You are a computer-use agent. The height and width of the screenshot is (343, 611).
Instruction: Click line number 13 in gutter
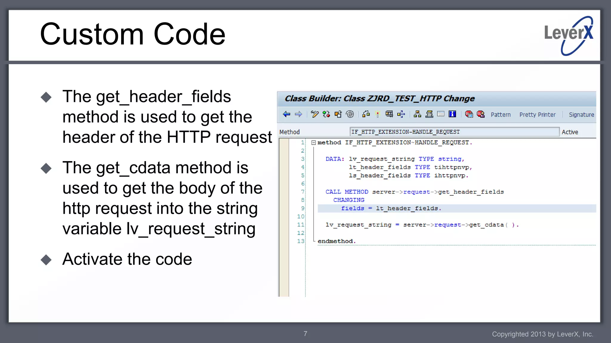(301, 241)
